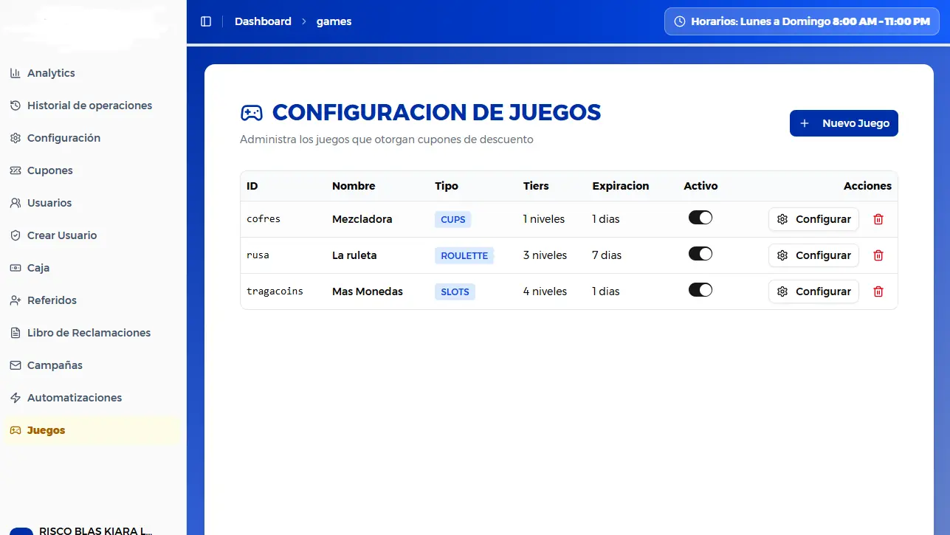Open the Cupones section
The width and height of the screenshot is (950, 535).
coord(92,170)
